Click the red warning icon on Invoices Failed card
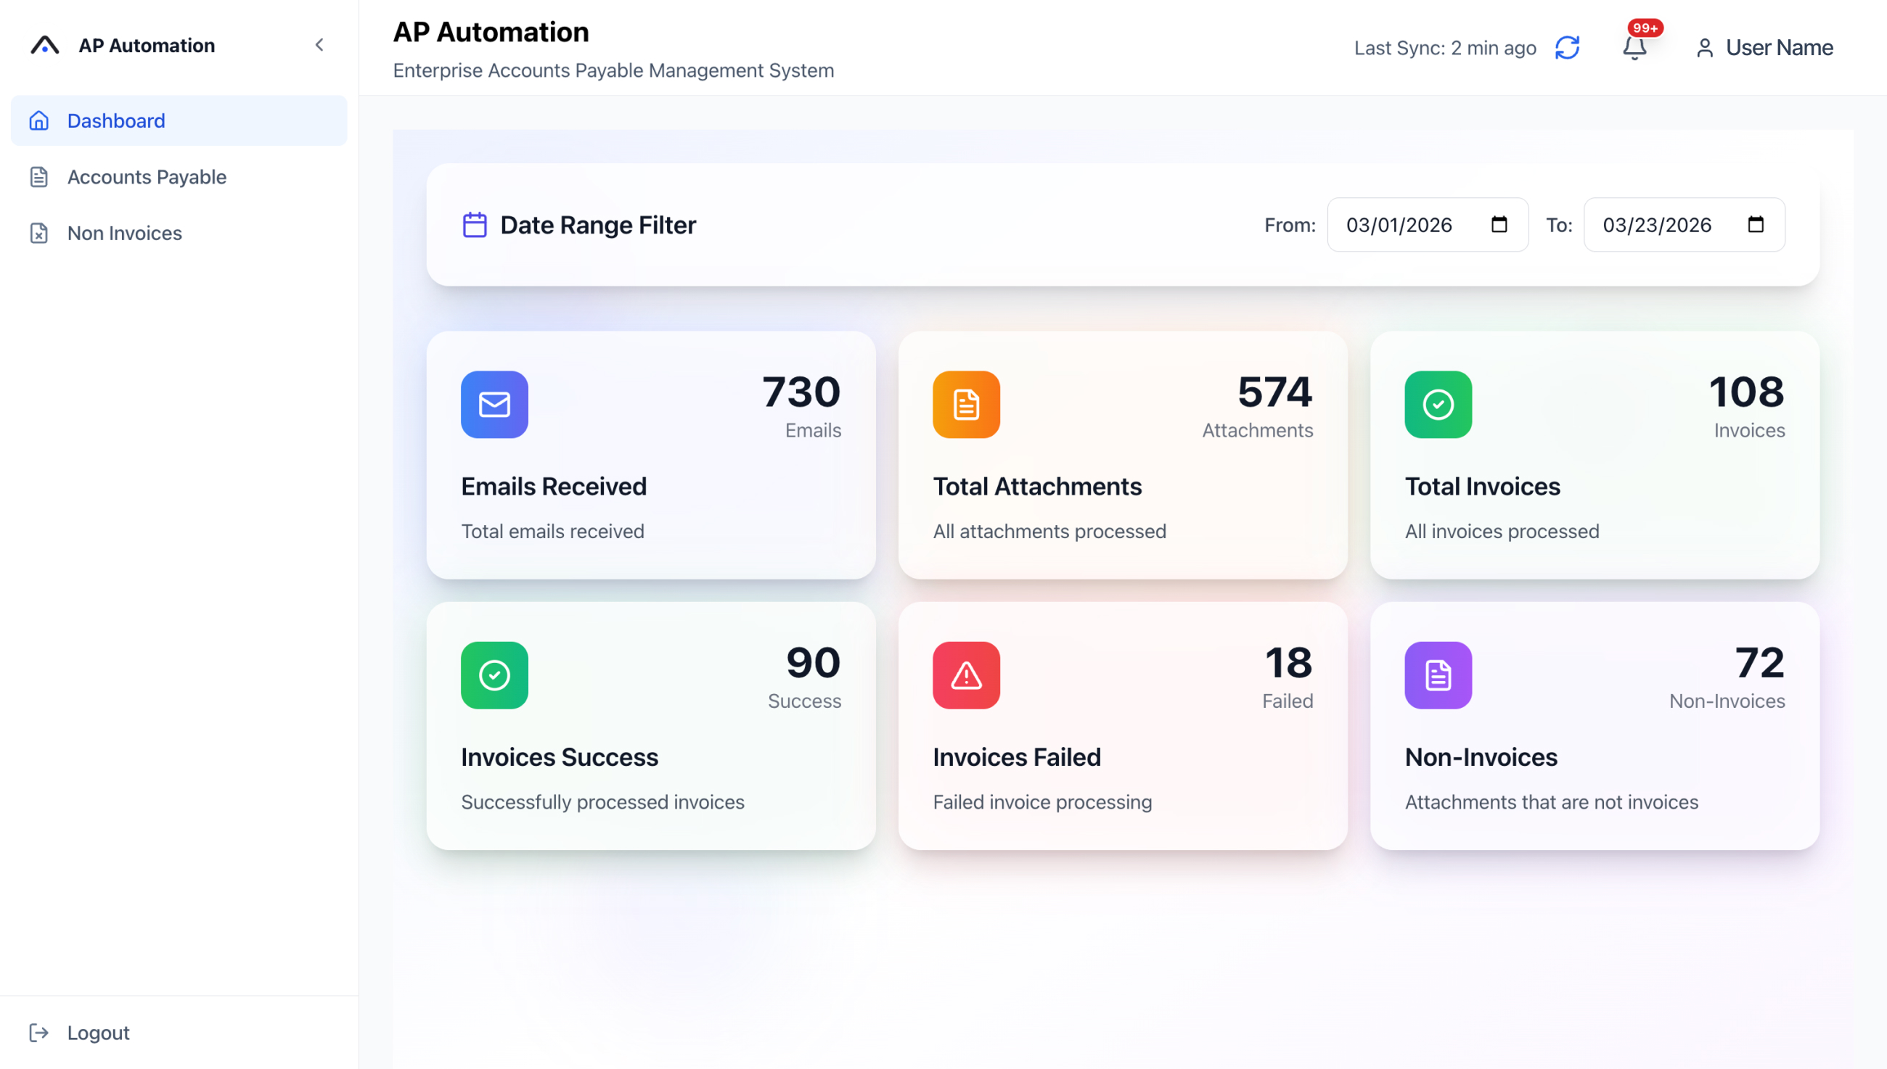Image resolution: width=1887 pixels, height=1069 pixels. click(966, 675)
